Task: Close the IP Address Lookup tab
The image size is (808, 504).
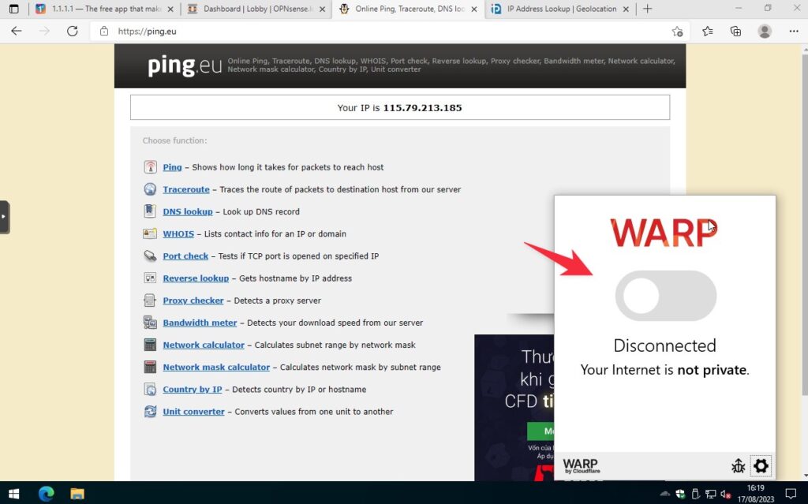Action: [x=626, y=9]
